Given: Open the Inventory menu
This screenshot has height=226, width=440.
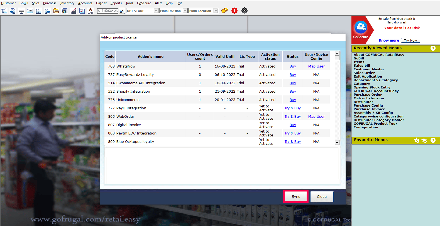Looking at the screenshot, I should (67, 3).
